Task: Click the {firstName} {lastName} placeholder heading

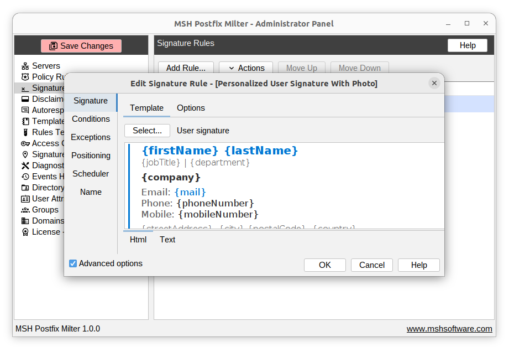Action: point(220,151)
